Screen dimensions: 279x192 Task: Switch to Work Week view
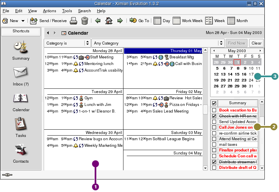pos(188,21)
